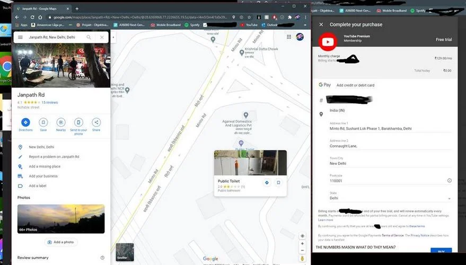Screen dimensions: 466x265
Task: Open a new Chrome tab
Action: 77,8
